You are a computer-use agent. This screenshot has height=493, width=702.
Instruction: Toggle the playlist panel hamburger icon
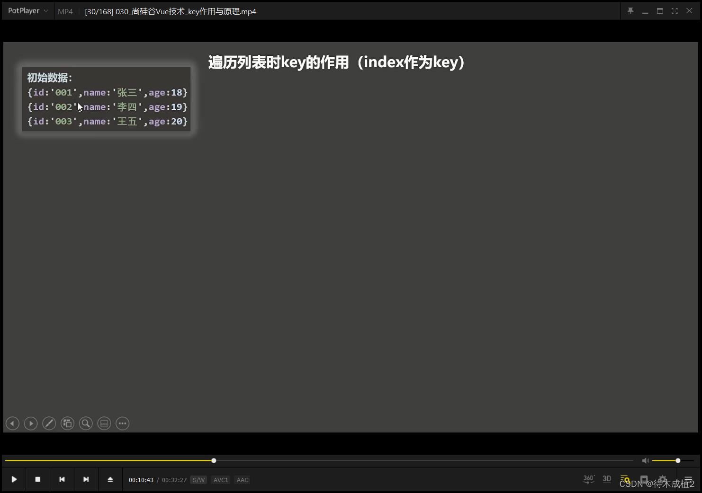point(688,479)
